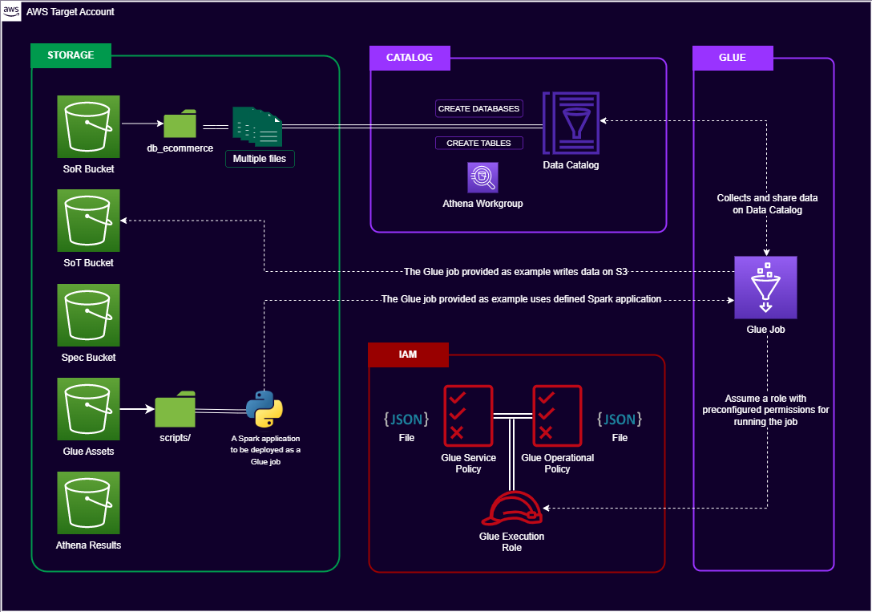
Task: Select the 'writes data on S3' connector label
Action: [515, 271]
